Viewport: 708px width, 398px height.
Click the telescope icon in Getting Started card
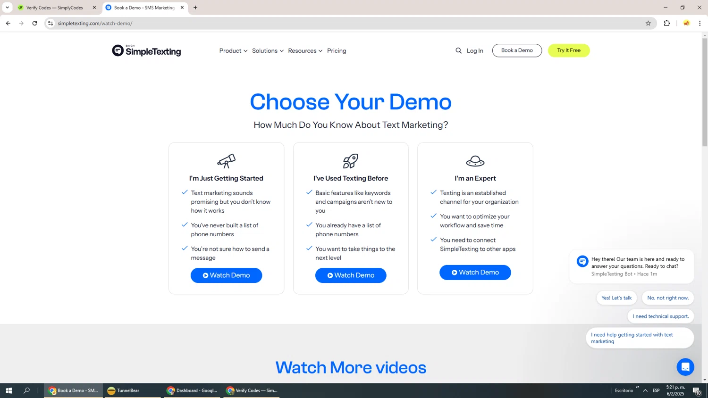(226, 161)
